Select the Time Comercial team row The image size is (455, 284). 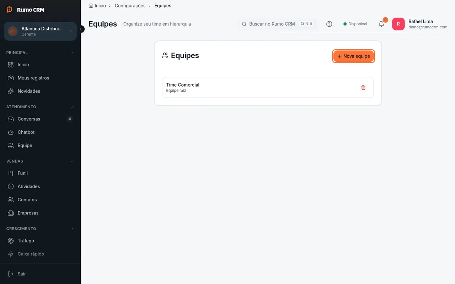268,87
